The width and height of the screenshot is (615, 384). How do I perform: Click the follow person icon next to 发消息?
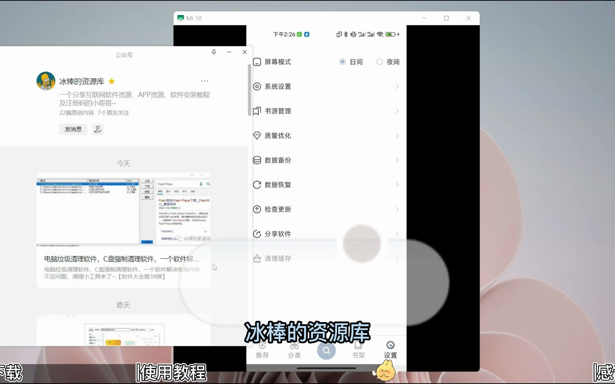click(x=98, y=129)
